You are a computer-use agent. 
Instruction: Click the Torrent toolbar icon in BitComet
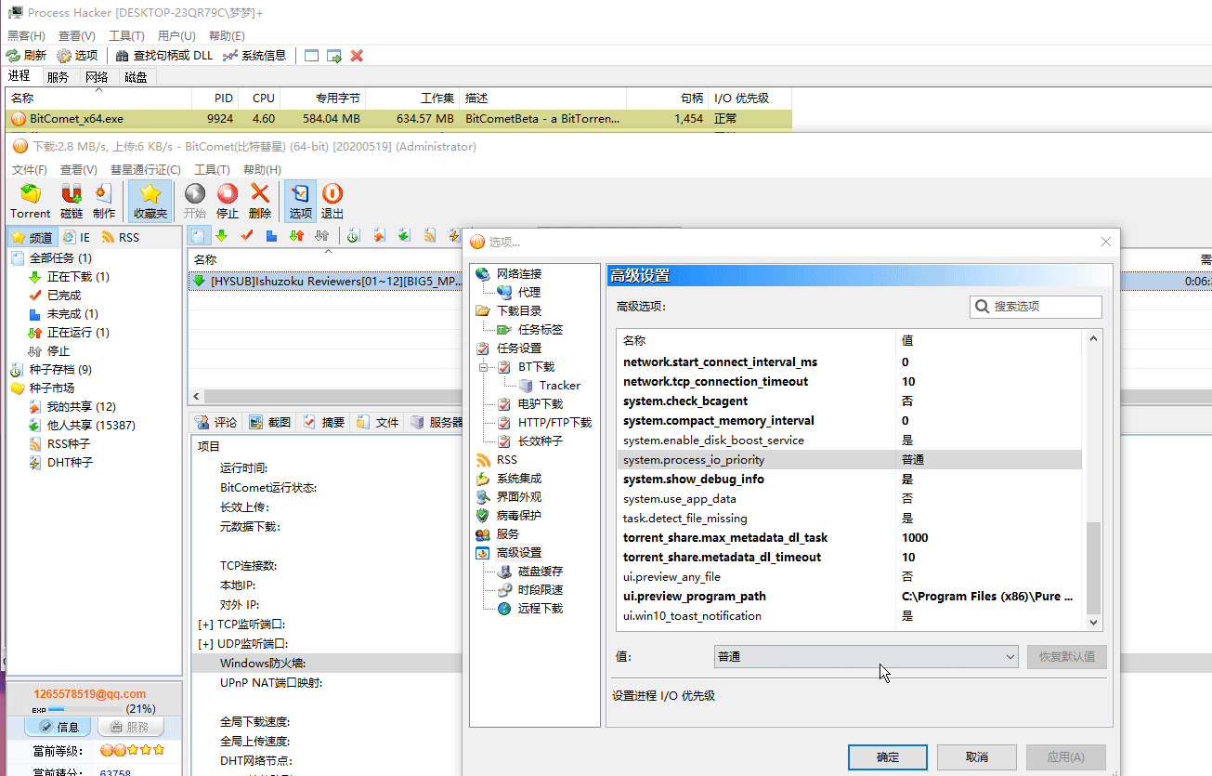tap(31, 201)
